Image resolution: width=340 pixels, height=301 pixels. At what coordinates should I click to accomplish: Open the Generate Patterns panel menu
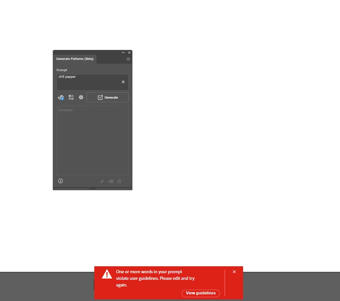128,59
